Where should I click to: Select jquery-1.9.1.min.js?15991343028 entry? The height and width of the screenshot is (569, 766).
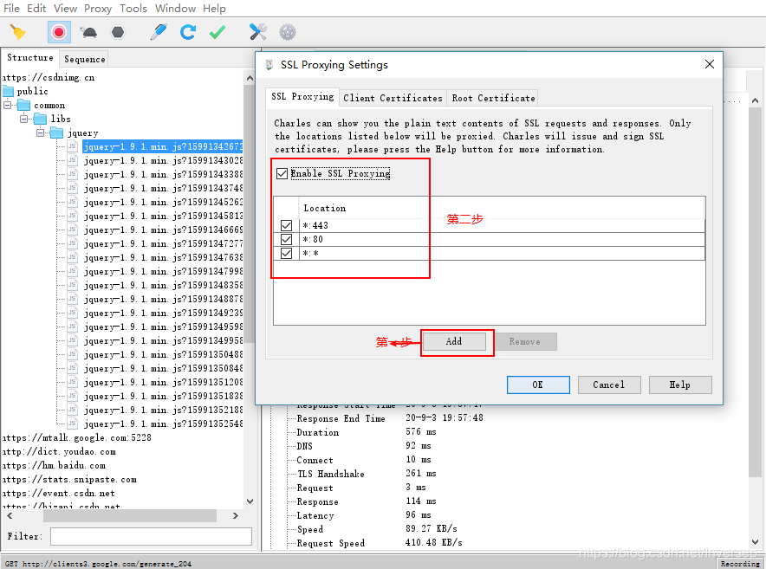[x=163, y=161]
